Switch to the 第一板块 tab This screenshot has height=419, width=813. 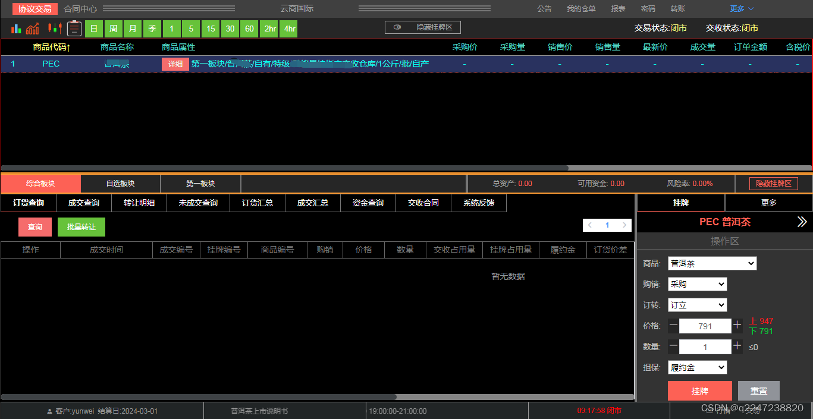[x=200, y=184]
